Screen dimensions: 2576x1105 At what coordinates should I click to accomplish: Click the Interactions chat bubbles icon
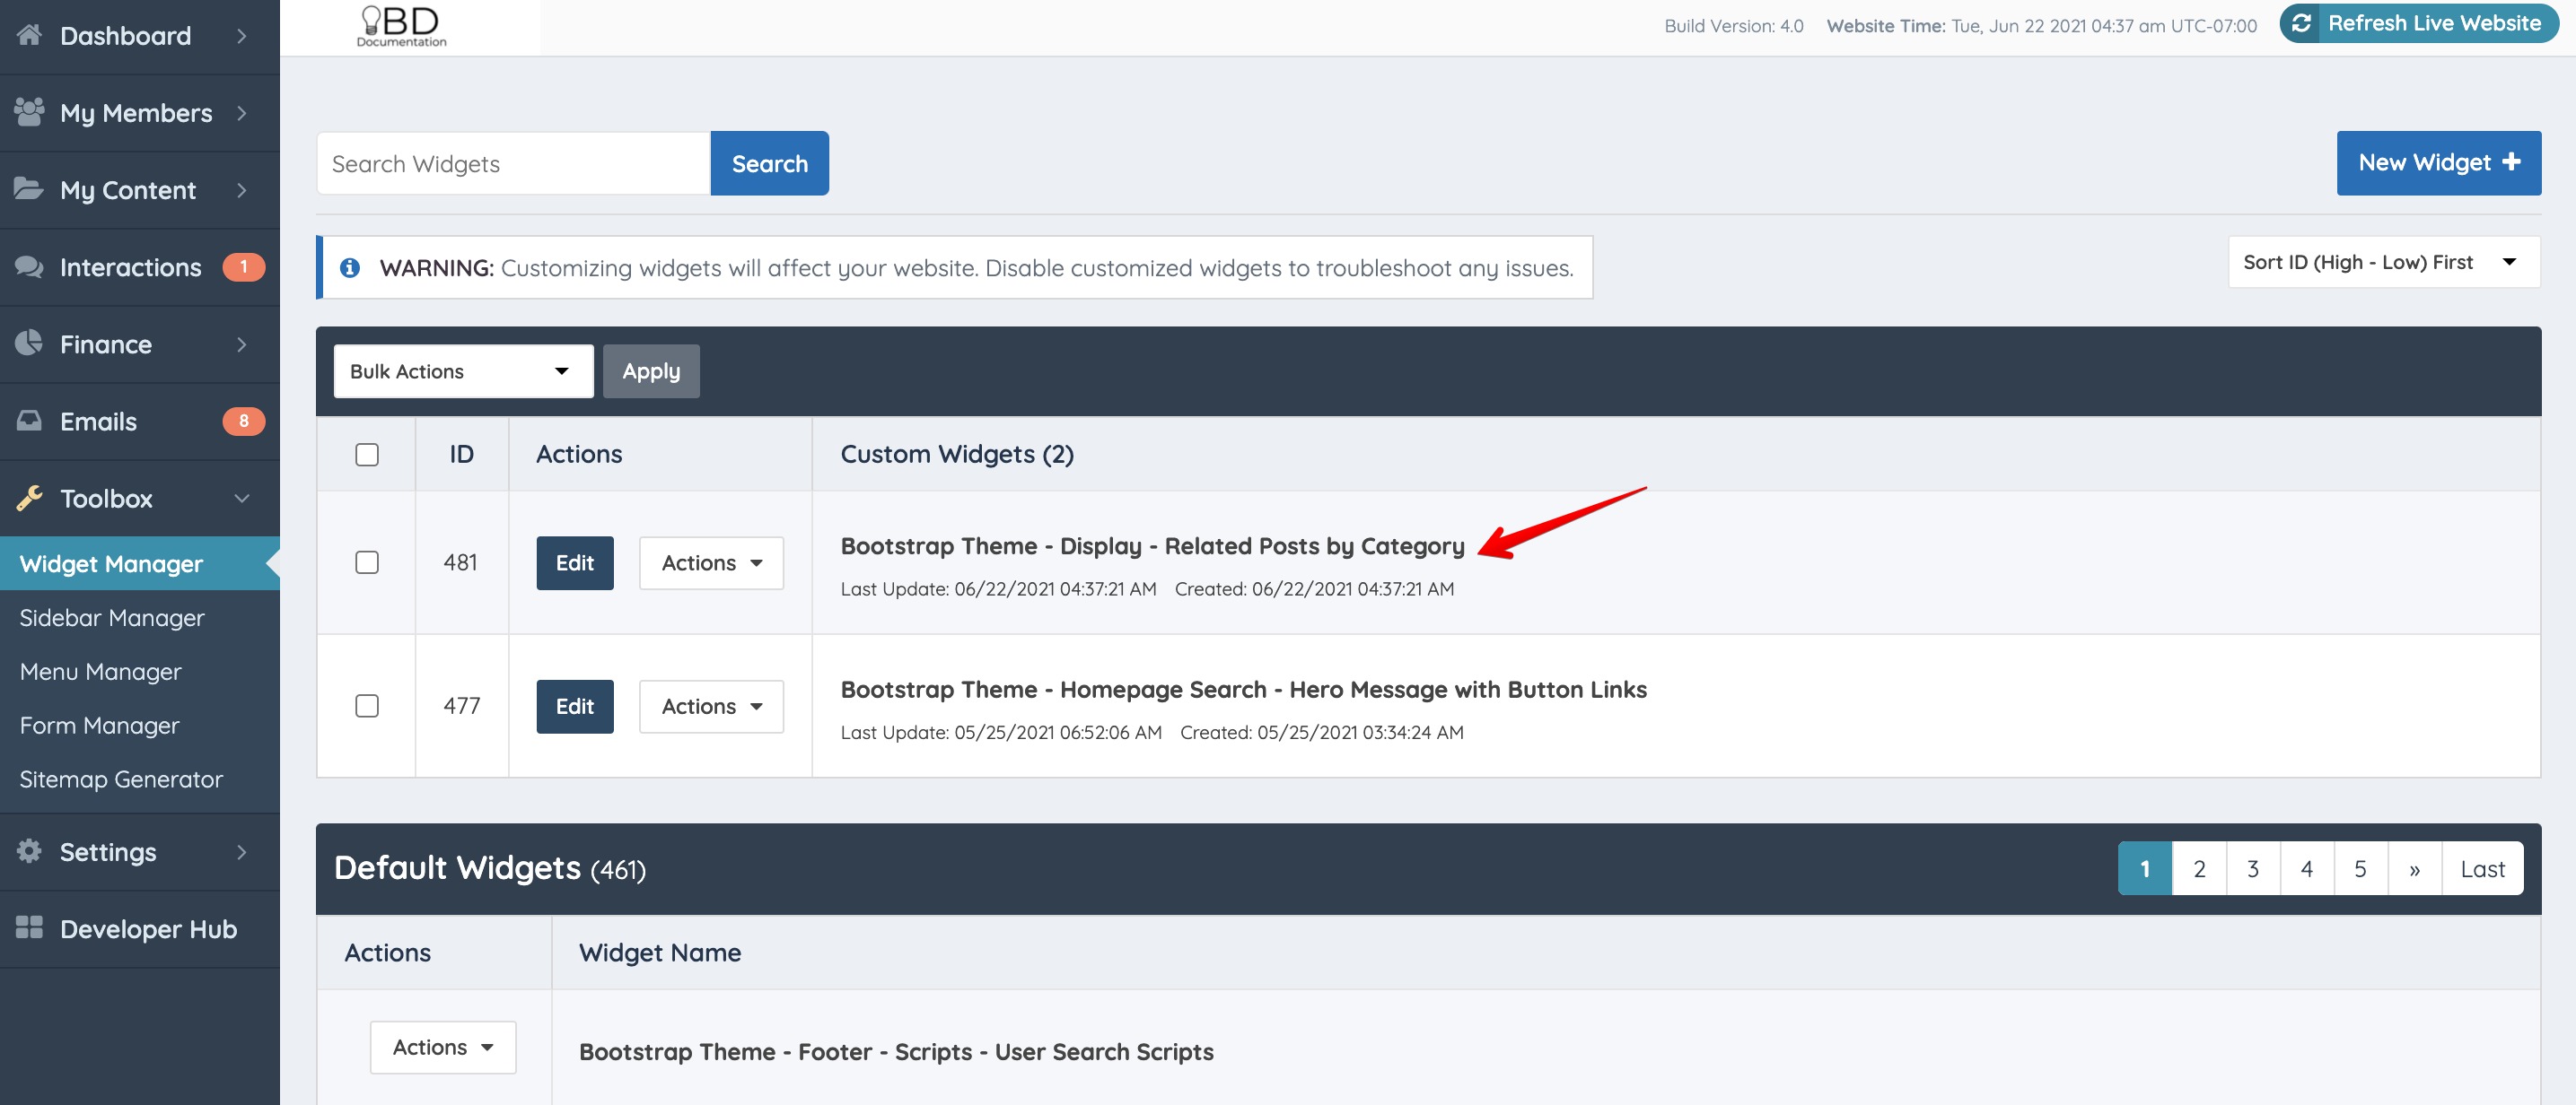coord(29,266)
